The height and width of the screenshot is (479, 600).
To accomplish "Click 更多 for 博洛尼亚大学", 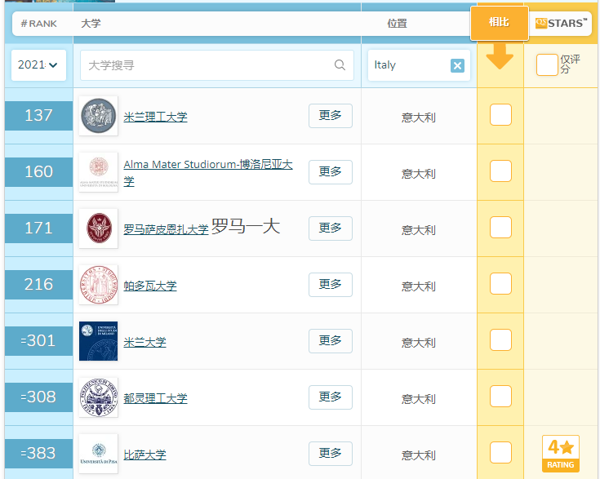I will 331,172.
